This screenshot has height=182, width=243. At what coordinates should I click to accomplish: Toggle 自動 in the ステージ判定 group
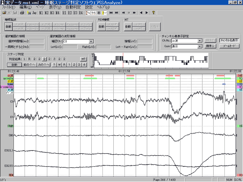[x=14, y=65]
